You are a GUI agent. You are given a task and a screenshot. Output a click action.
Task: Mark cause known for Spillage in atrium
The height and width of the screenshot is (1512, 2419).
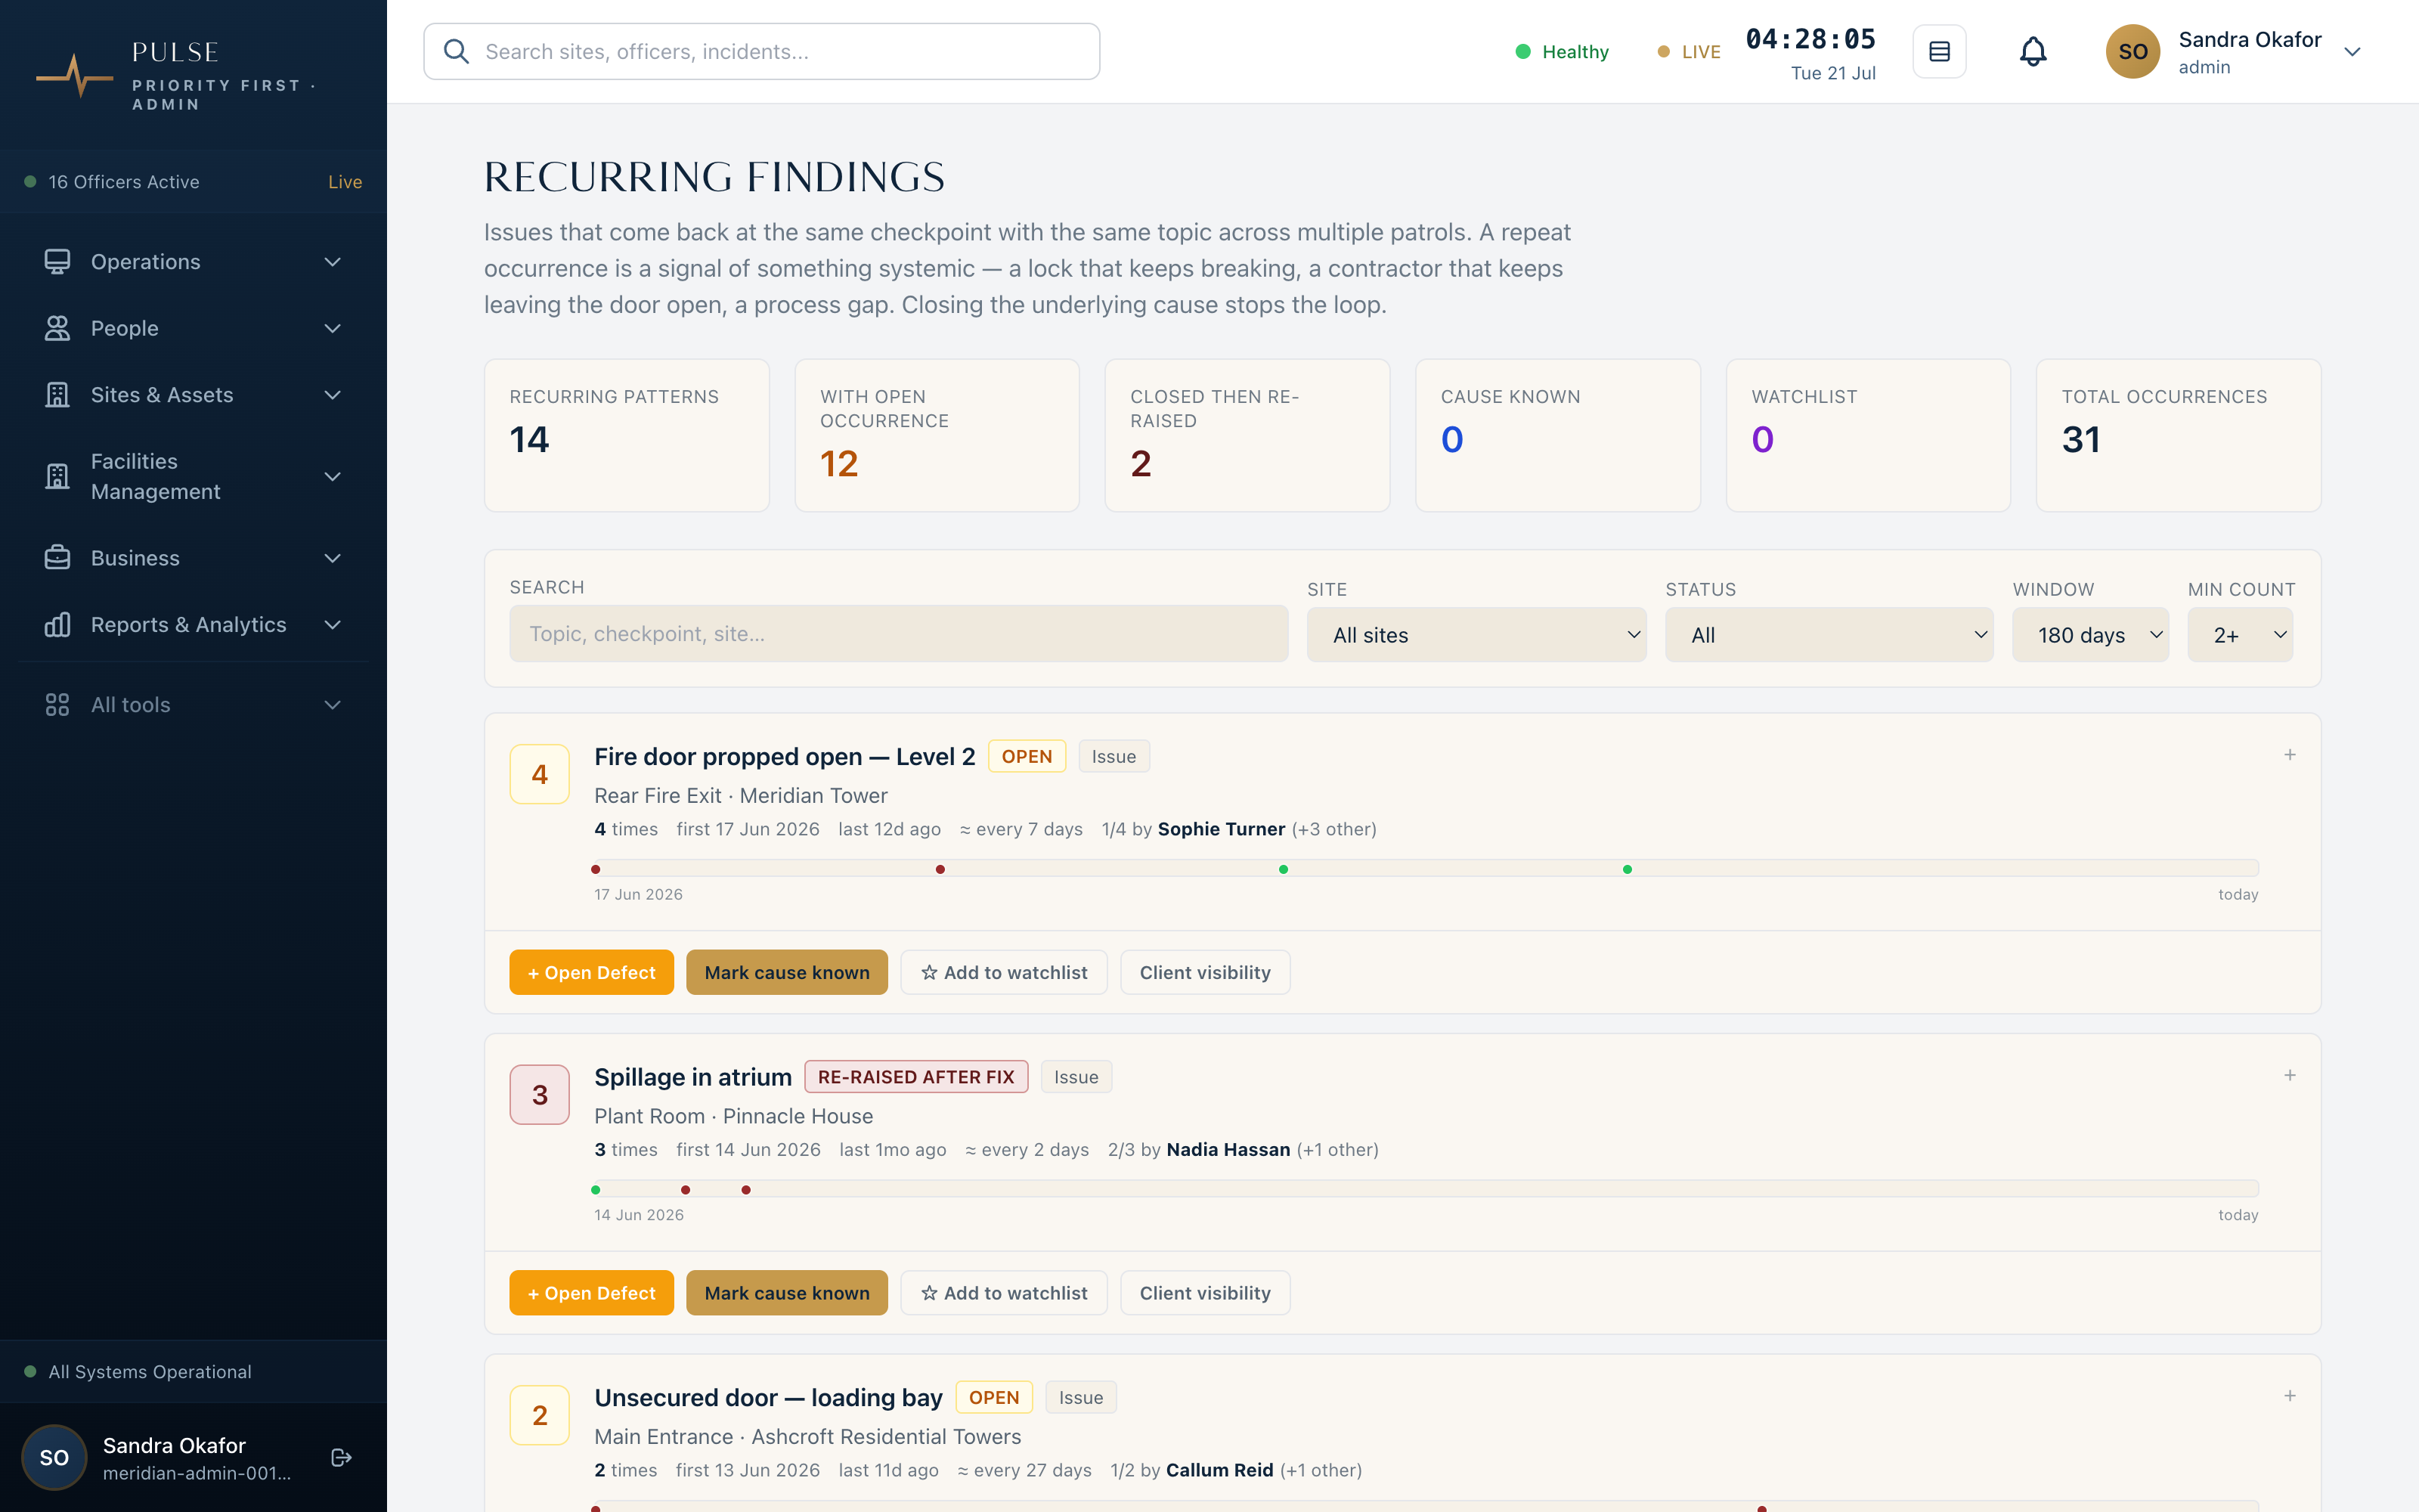point(787,1293)
